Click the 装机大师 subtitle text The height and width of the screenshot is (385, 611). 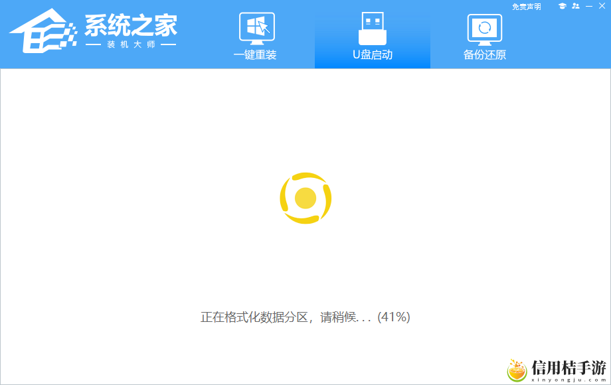click(x=131, y=44)
